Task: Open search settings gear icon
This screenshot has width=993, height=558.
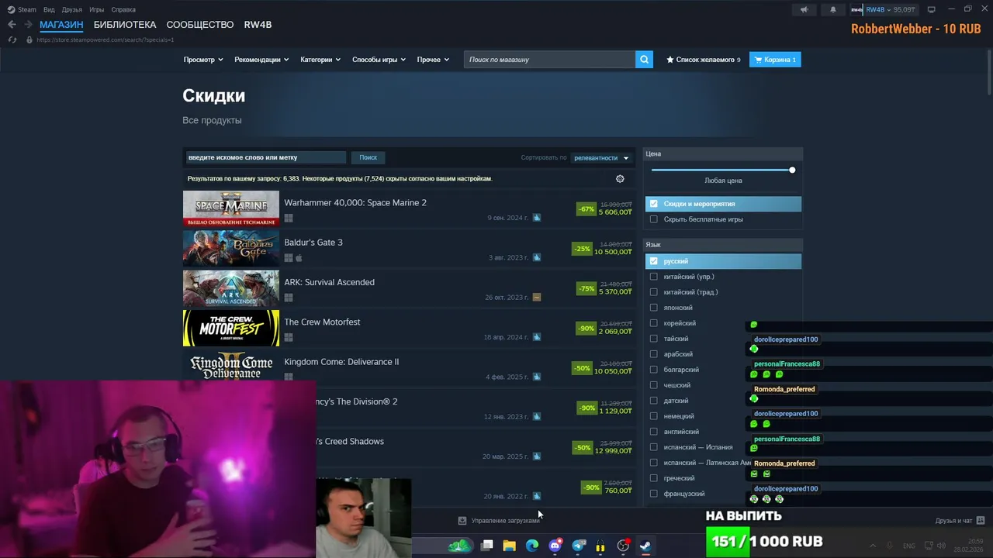Action: (620, 179)
